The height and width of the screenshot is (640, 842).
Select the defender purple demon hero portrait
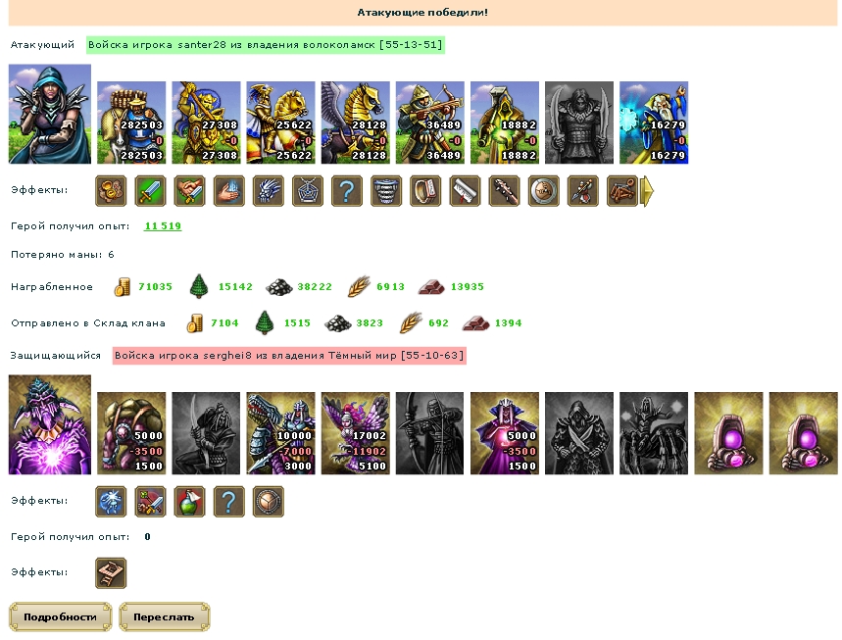tap(50, 424)
